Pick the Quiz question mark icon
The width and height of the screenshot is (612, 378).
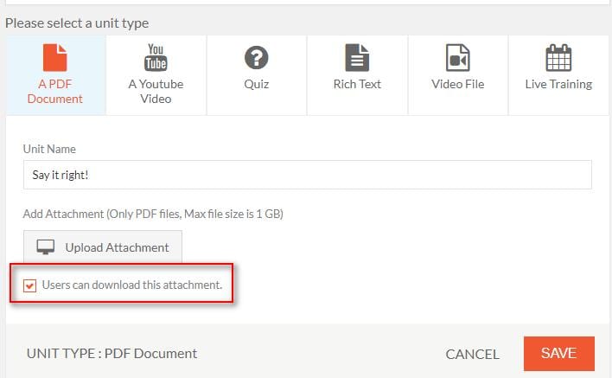[x=256, y=57]
